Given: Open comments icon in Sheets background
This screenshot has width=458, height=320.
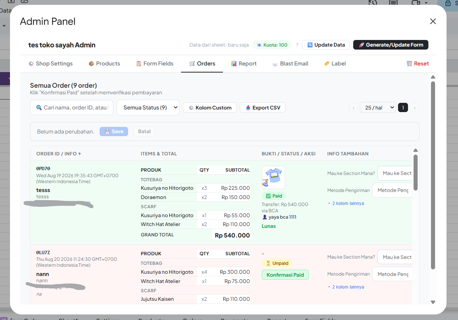Looking at the screenshot, I should tap(393, 3).
